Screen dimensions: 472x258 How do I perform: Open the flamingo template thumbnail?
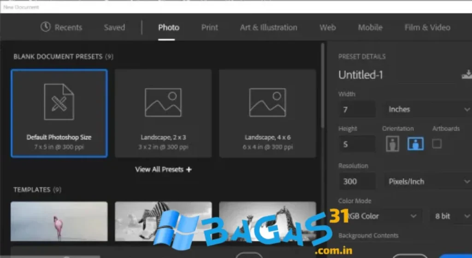tap(59, 221)
